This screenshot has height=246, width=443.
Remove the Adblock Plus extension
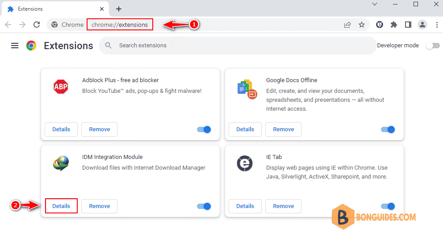coord(100,129)
